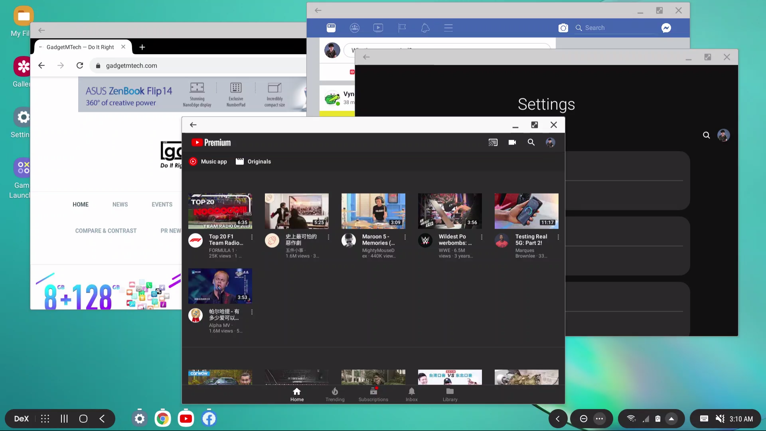Open Facebook Groups icon

355,28
